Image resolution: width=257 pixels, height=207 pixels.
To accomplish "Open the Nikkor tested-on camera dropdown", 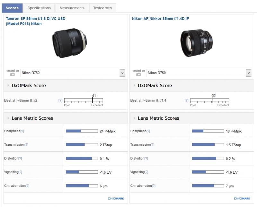I will (x=199, y=73).
